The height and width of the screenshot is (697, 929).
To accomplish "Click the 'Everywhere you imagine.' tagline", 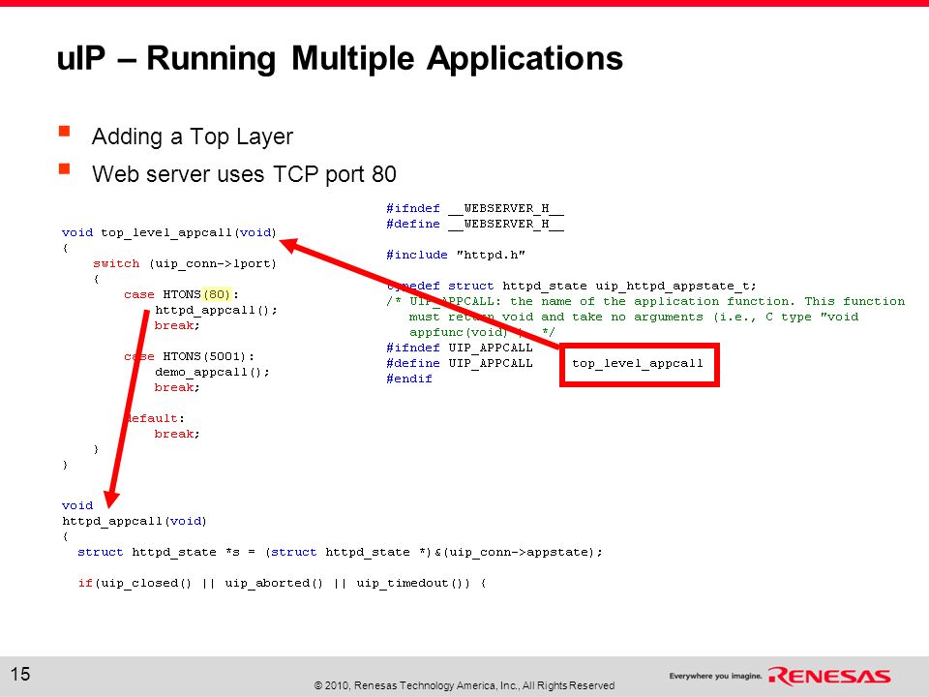I will point(715,676).
